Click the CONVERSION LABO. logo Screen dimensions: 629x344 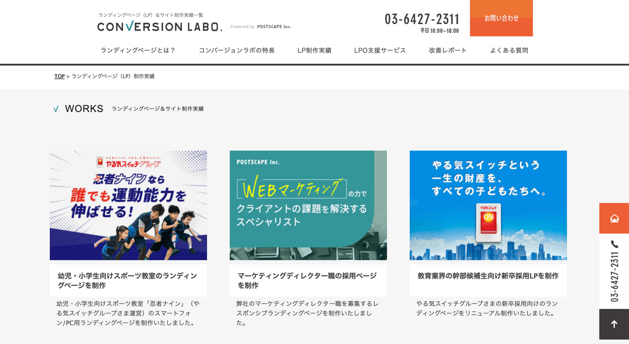coord(160,27)
